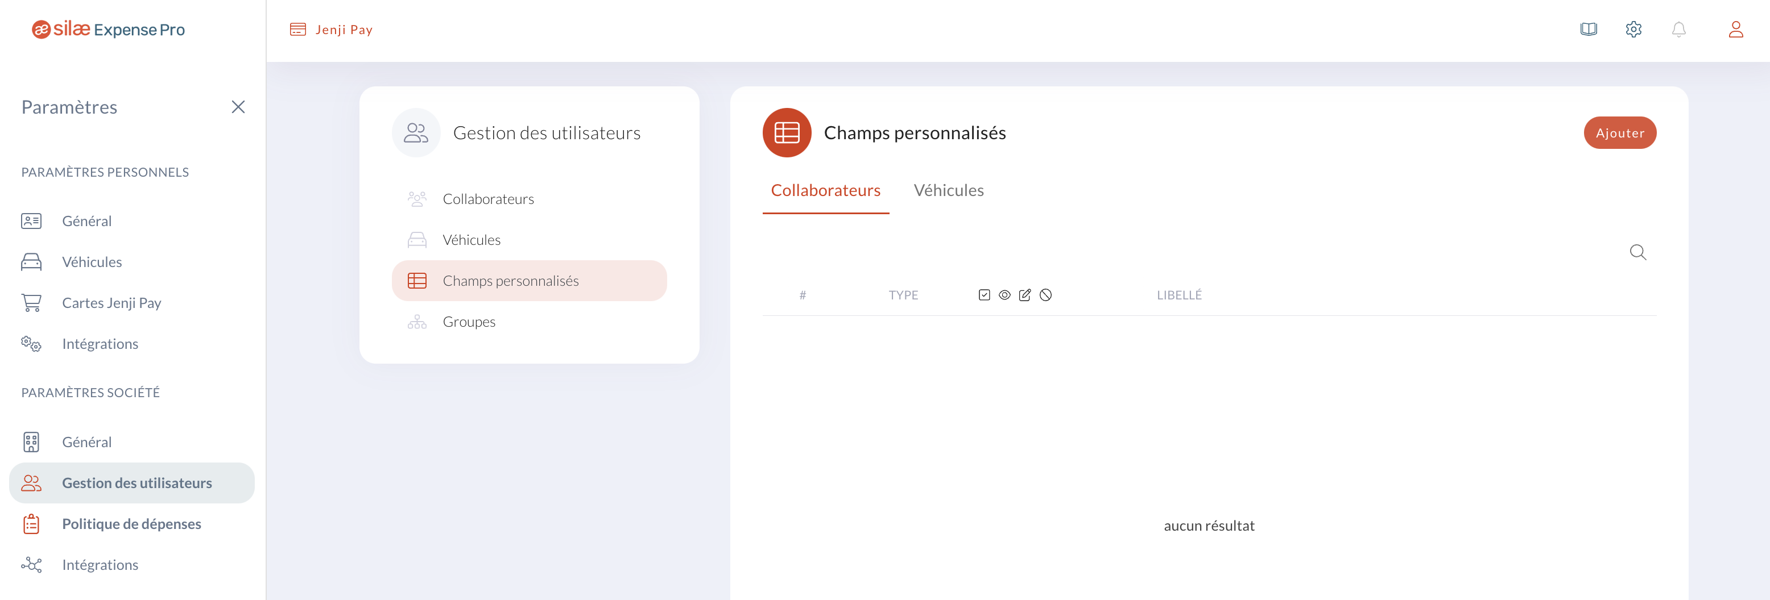Click the Cartes Jenji Pay cart icon
1770x600 pixels.
(31, 303)
